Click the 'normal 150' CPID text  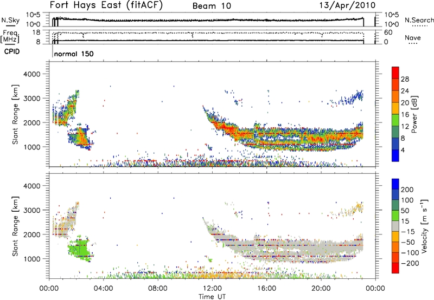coord(74,54)
